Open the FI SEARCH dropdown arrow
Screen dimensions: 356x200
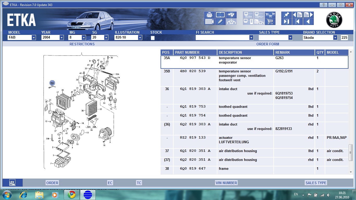coord(251,37)
